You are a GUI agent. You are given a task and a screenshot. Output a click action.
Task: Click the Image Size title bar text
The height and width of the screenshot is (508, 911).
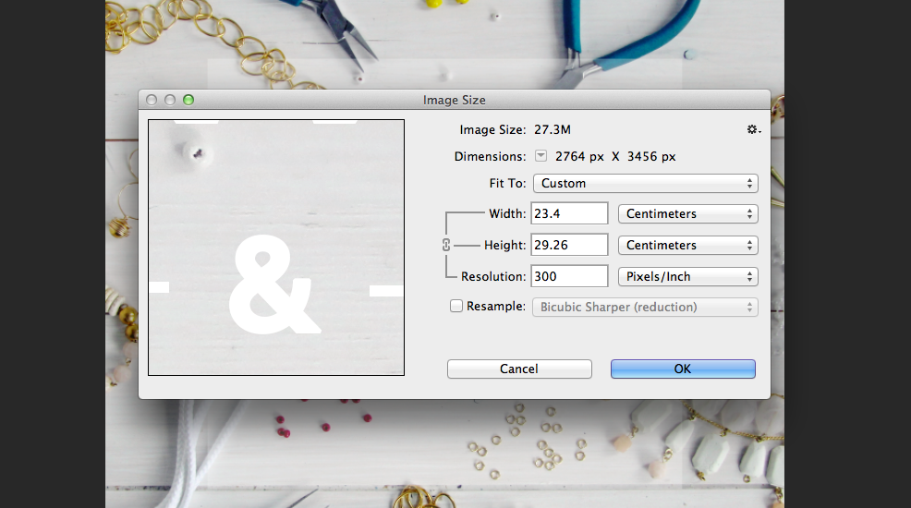(455, 100)
